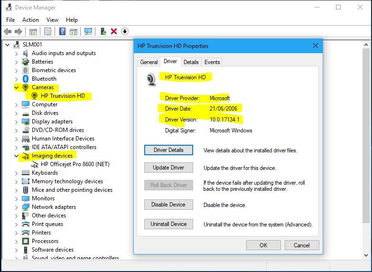Expand the Disk drives category
Image resolution: width=372 pixels, height=272 pixels.
pyautogui.click(x=16, y=113)
